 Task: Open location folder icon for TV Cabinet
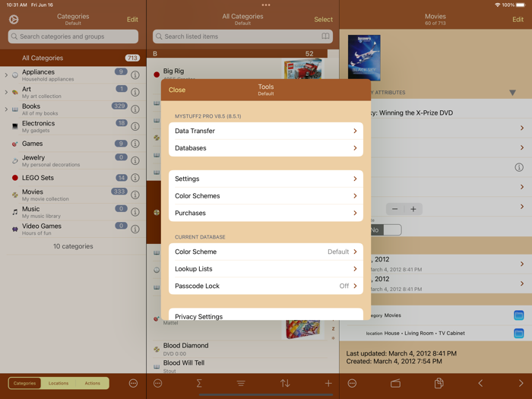(x=519, y=333)
